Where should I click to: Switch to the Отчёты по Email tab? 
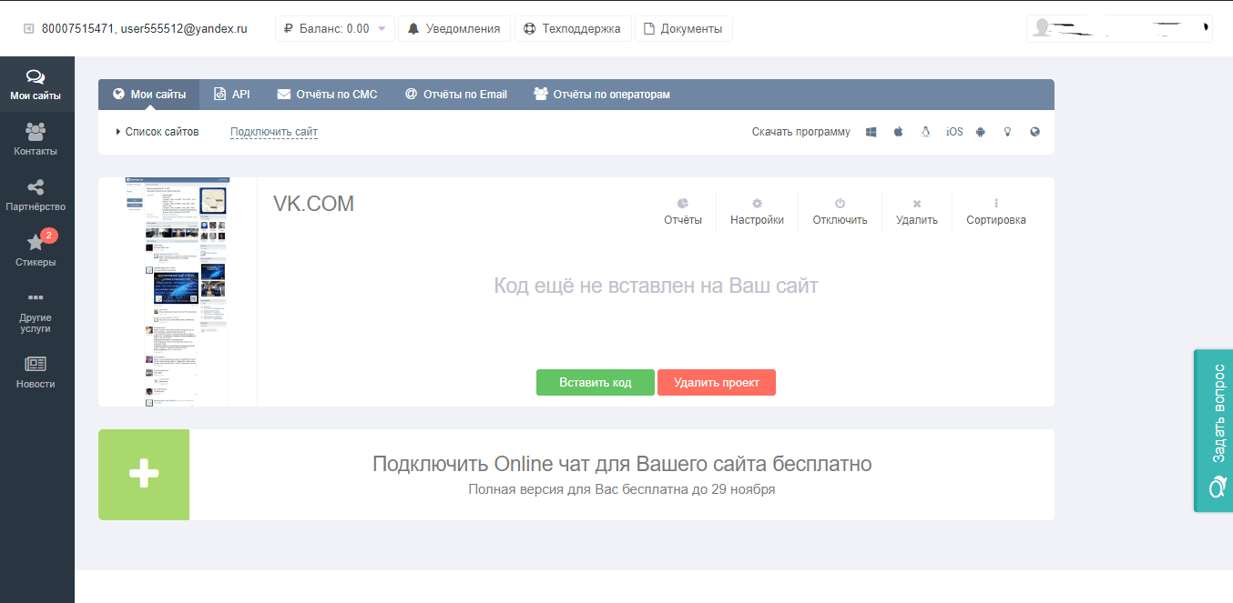point(455,95)
